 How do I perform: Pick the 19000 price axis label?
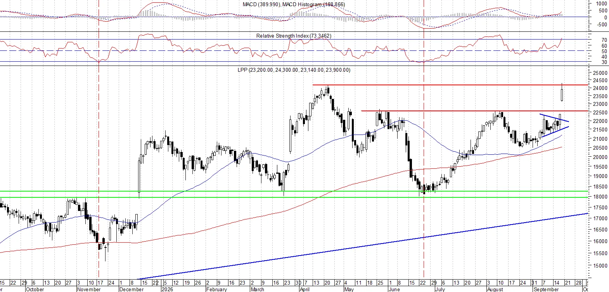pos(600,176)
